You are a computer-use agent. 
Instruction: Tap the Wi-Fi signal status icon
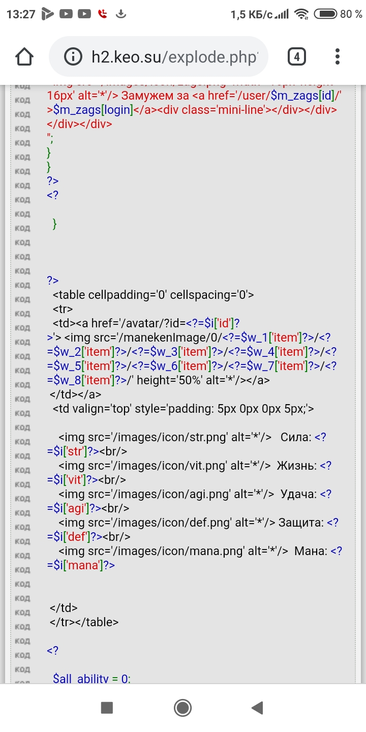coord(302,14)
